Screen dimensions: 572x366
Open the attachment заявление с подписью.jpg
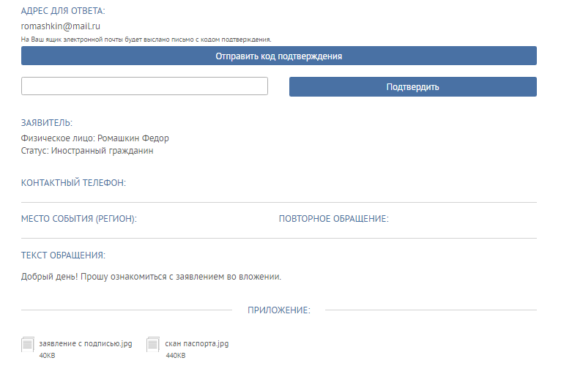coord(85,343)
